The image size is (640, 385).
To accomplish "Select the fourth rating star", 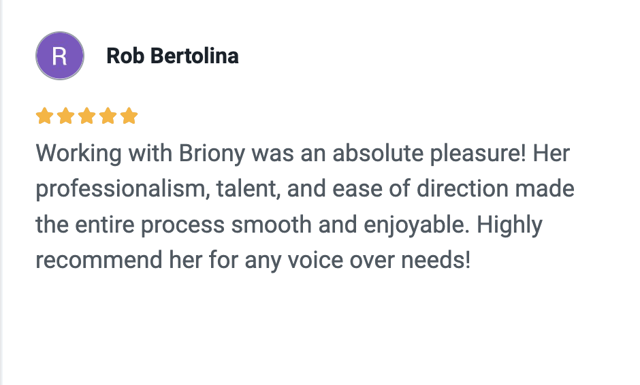I will 108,116.
